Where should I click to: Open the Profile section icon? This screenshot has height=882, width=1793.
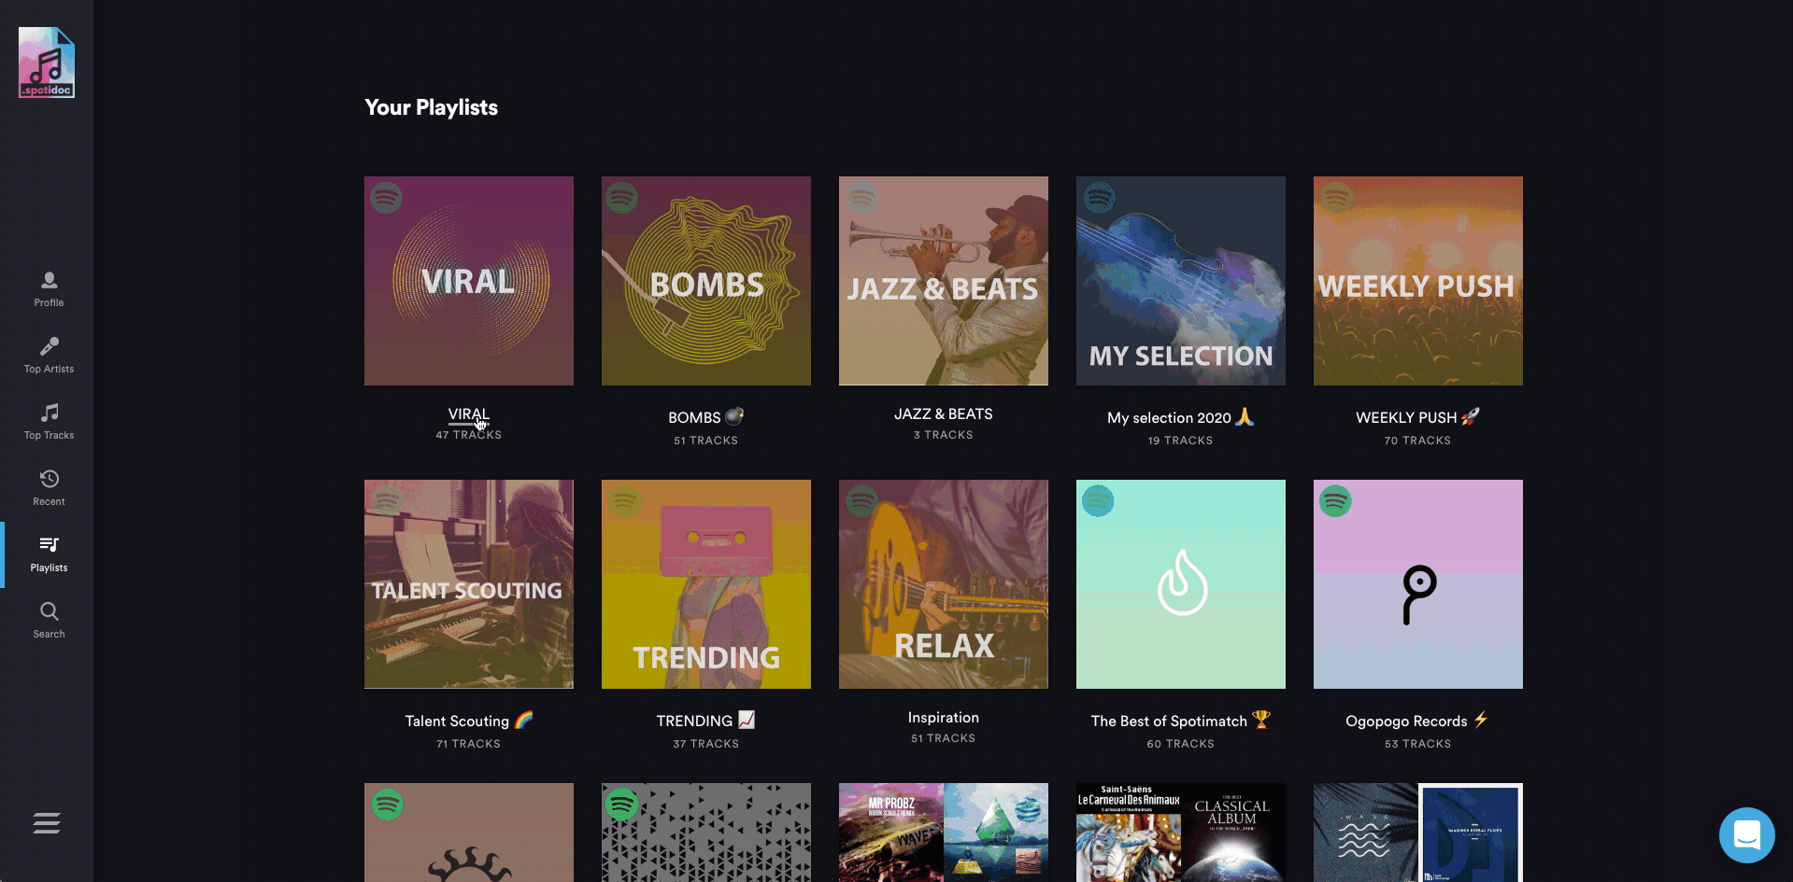50,280
